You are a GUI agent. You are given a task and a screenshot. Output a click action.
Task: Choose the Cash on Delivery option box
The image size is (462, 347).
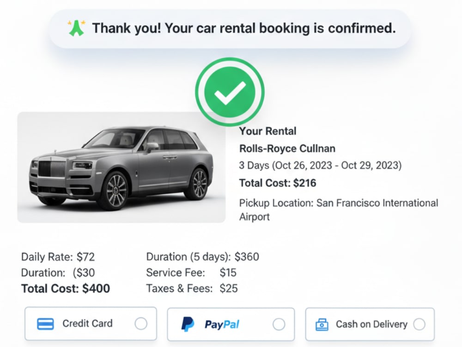pos(370,324)
